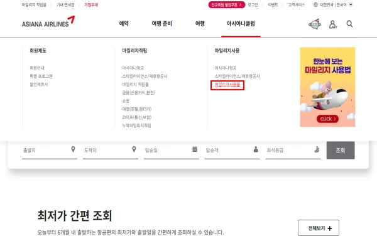Click the 출발지 departure input field
377x251 pixels.
pos(50,151)
